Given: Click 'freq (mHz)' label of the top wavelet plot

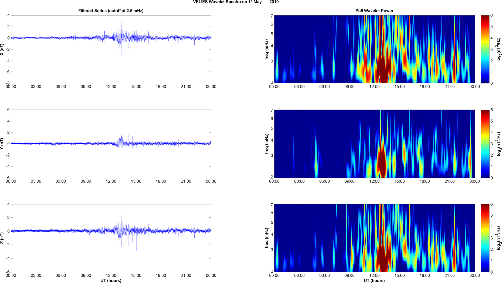Looking at the screenshot, I should pos(267,49).
